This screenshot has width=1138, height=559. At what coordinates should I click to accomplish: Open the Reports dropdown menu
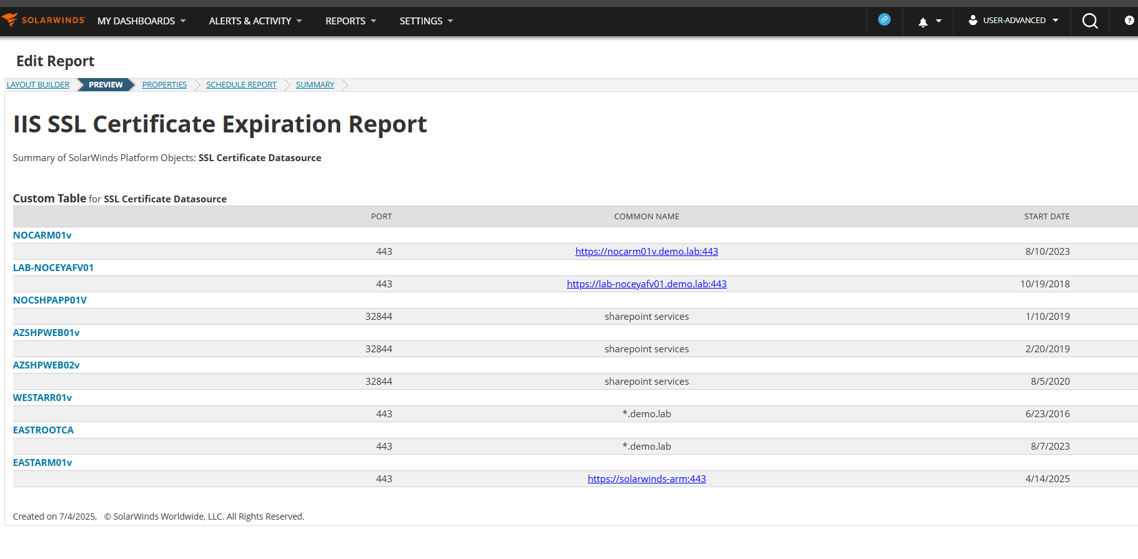[x=351, y=21]
